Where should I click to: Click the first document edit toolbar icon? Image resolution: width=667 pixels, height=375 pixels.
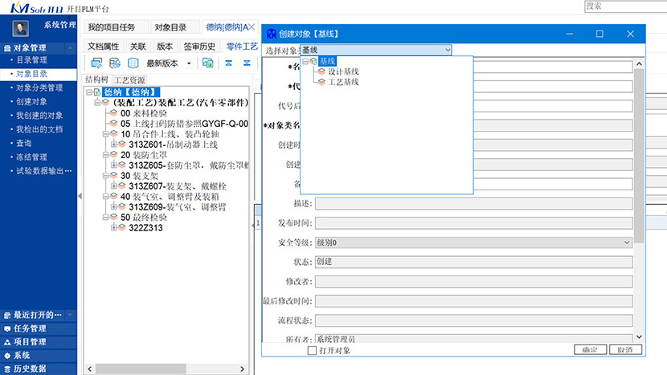[x=96, y=63]
